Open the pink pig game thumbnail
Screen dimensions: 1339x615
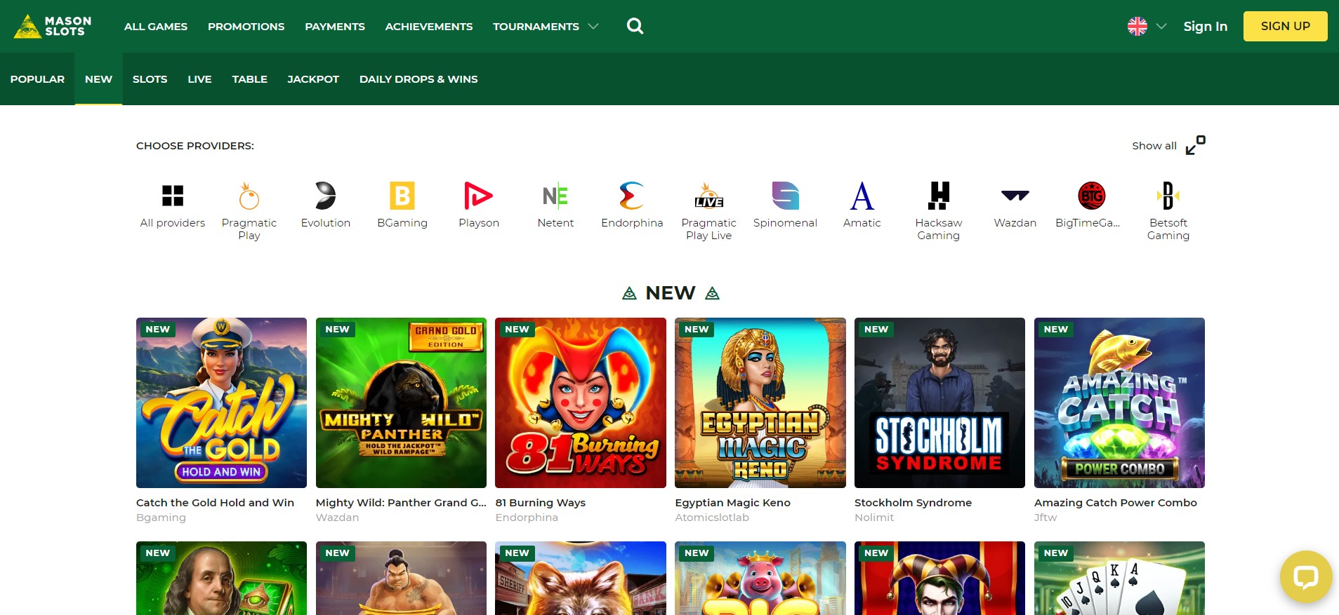point(760,578)
